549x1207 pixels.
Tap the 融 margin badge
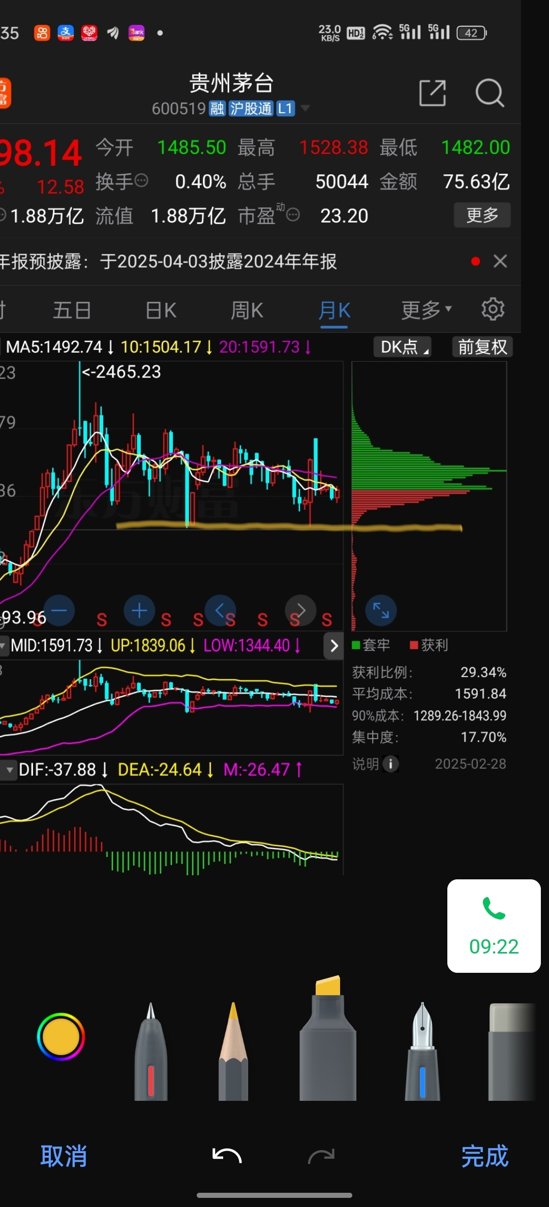coord(217,108)
